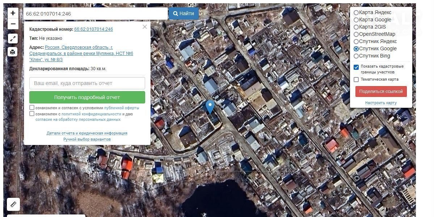Open Настроить карту link
The height and width of the screenshot is (217, 434).
pos(381,103)
